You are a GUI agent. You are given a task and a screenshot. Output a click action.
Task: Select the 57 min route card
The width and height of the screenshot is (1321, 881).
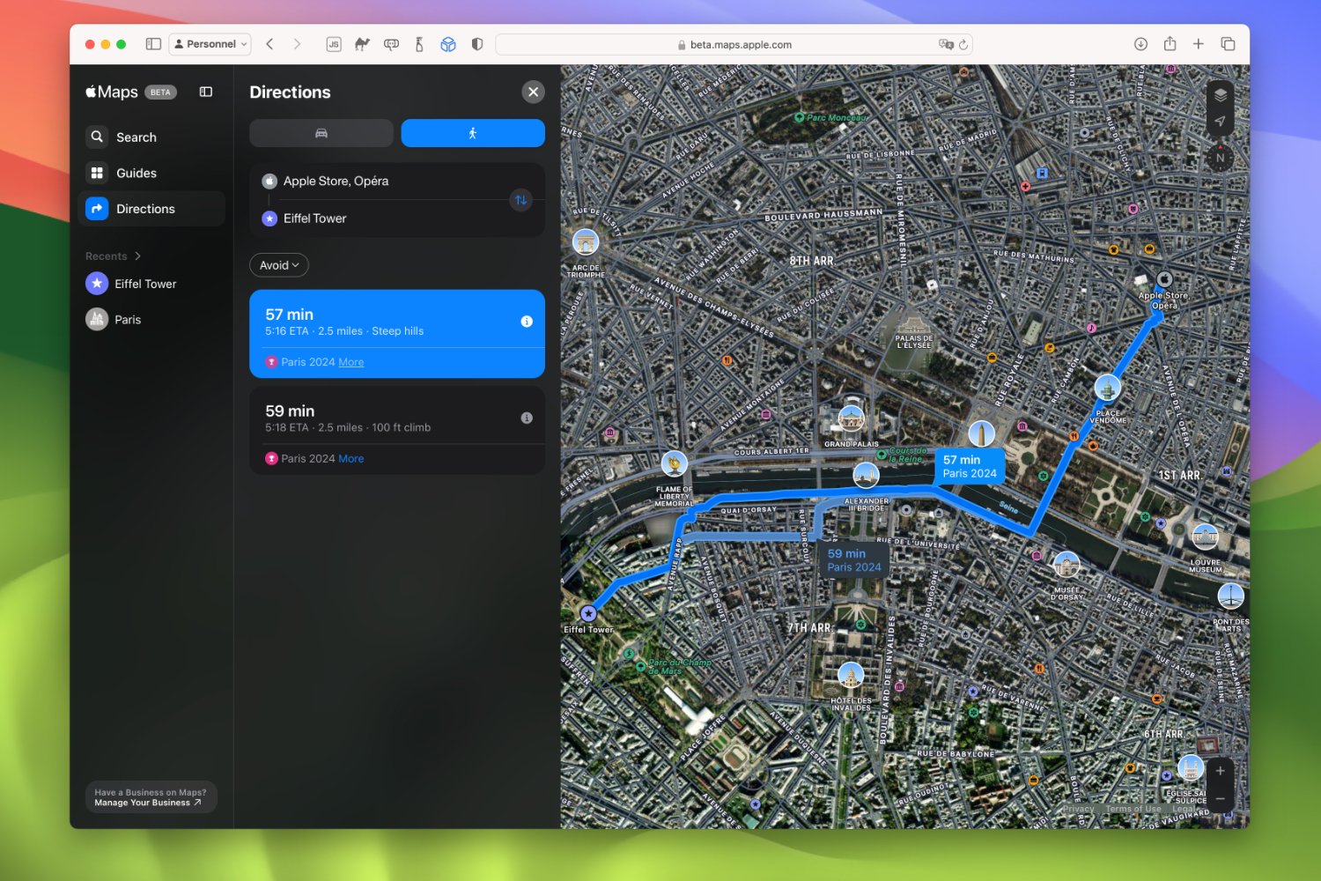(x=397, y=333)
